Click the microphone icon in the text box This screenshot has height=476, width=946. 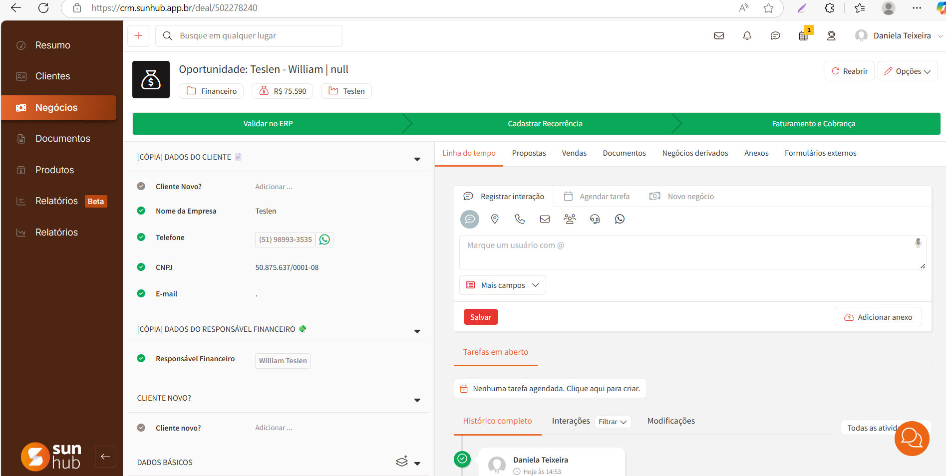pyautogui.click(x=918, y=243)
